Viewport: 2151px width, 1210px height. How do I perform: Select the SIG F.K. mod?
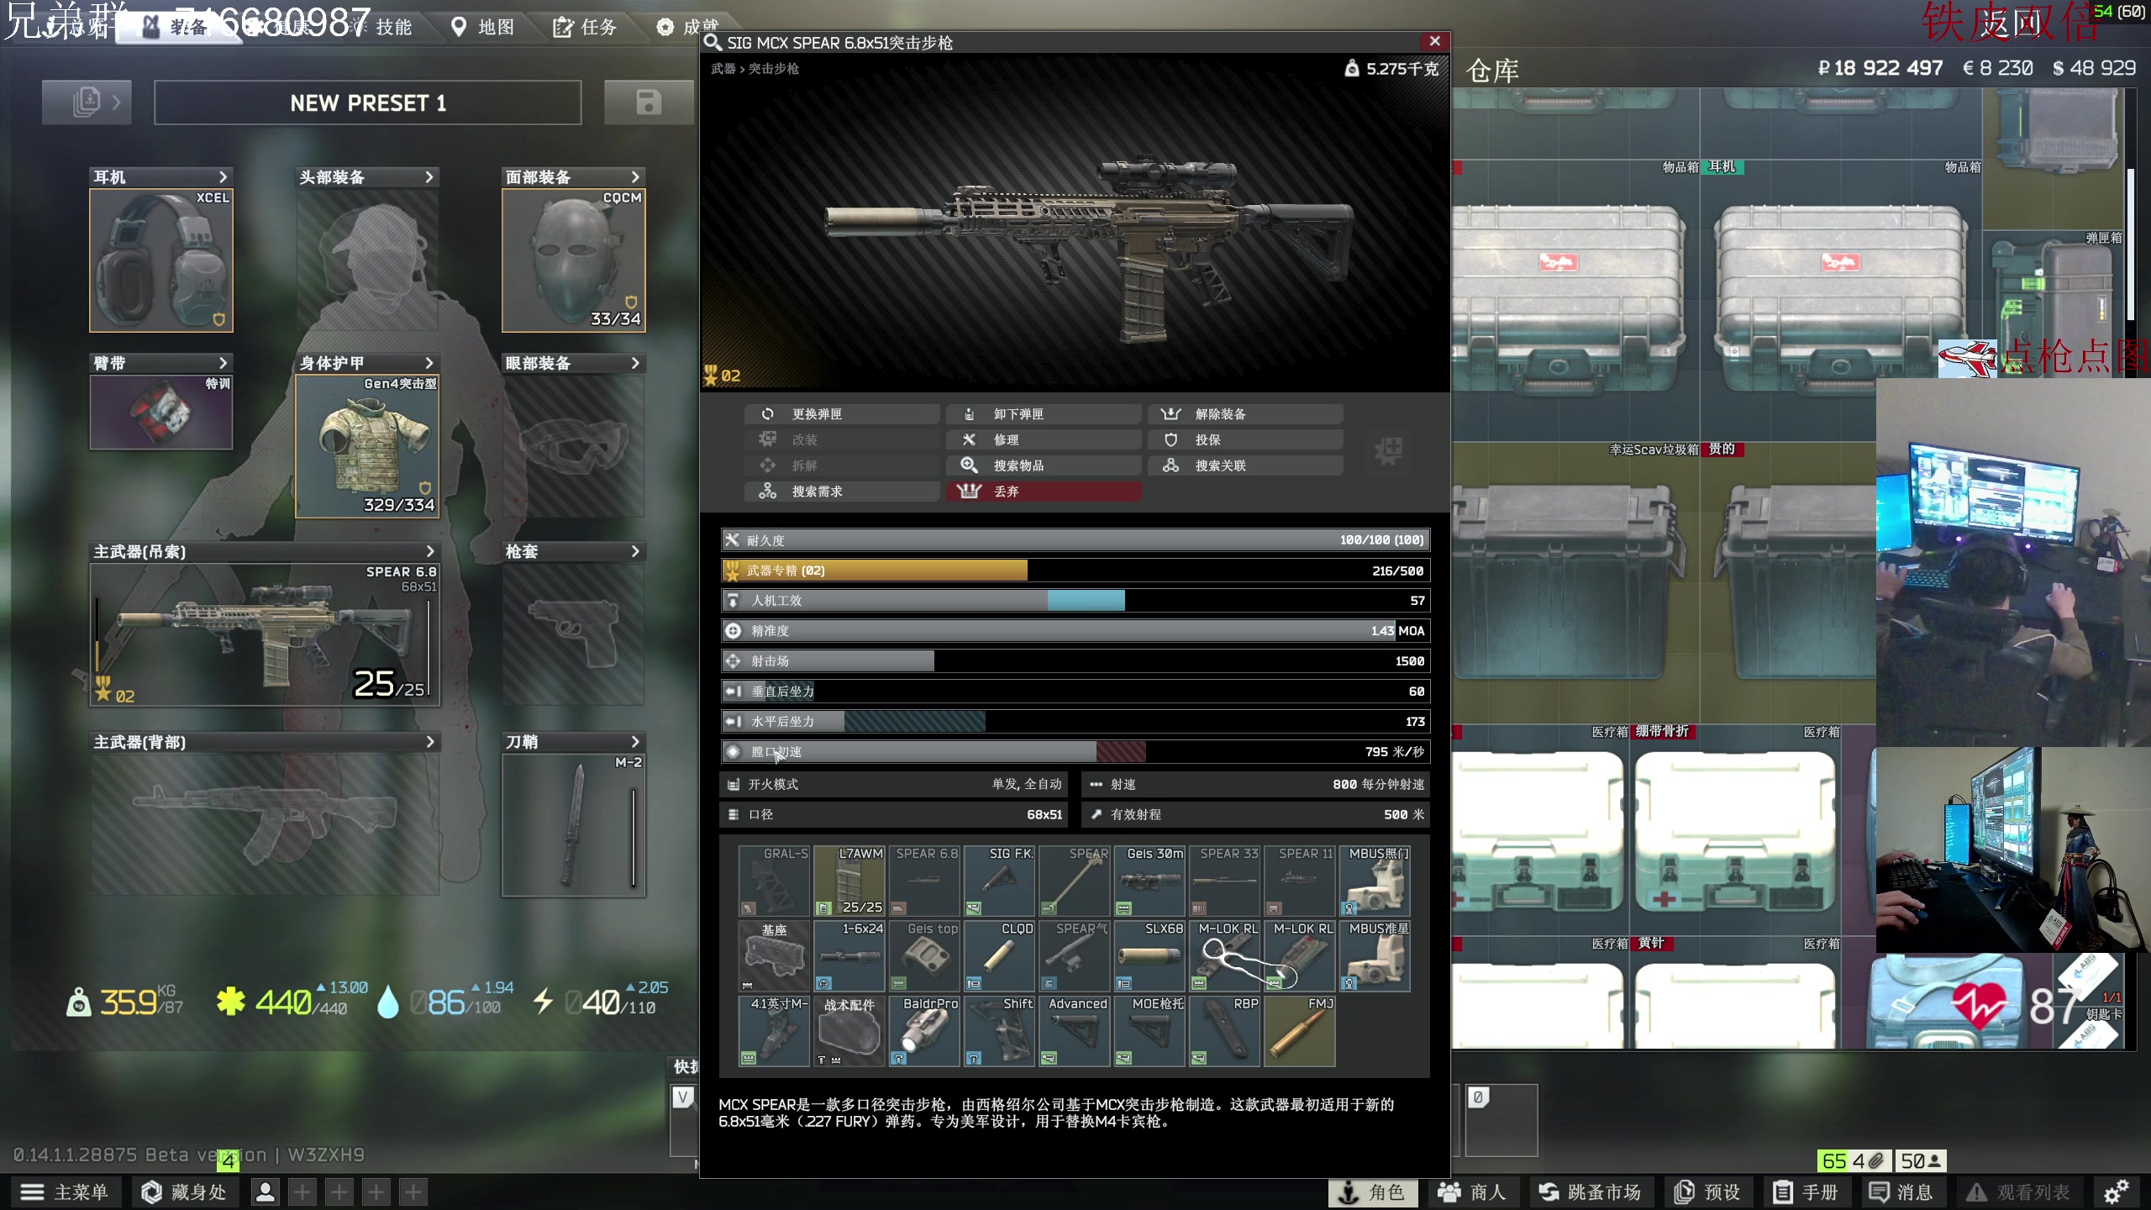coord(999,881)
